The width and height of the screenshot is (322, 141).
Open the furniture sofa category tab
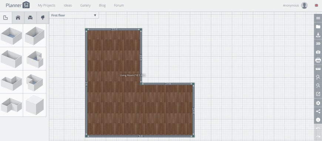click(30, 18)
